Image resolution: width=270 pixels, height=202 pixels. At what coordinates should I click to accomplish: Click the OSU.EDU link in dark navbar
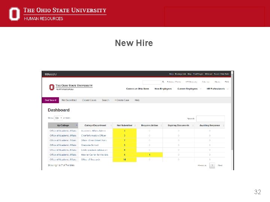tap(51, 74)
